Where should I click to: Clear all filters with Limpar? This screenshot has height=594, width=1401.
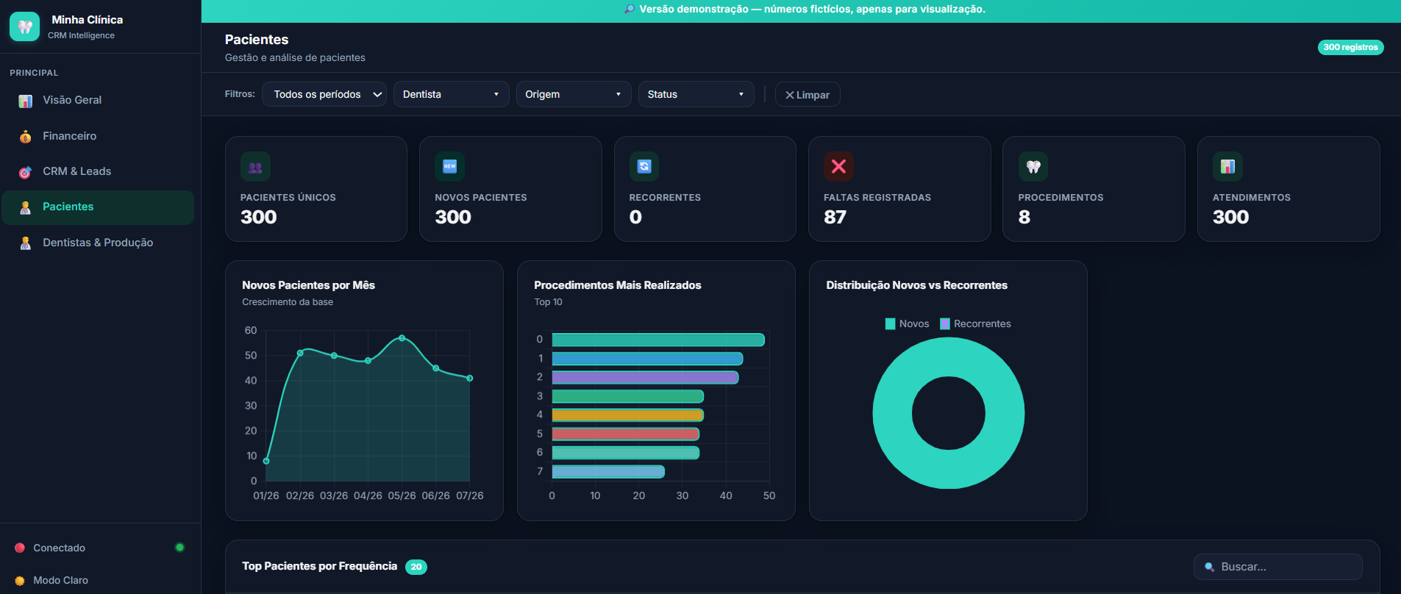tap(808, 94)
